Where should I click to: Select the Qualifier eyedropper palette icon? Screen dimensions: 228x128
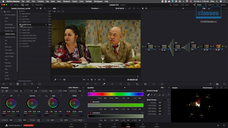click(104, 84)
